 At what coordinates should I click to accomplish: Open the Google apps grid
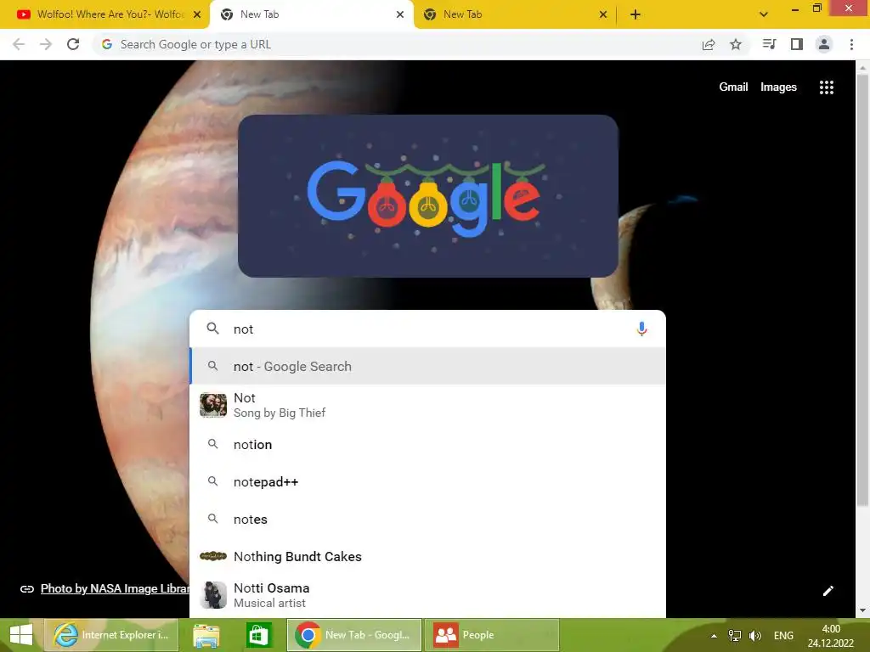(x=827, y=87)
